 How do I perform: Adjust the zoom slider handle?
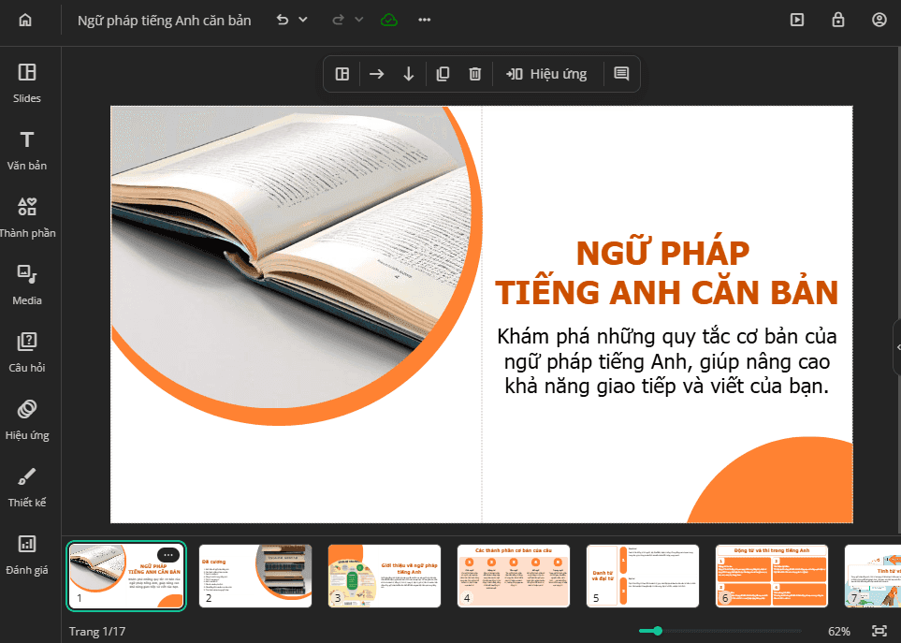point(658,631)
